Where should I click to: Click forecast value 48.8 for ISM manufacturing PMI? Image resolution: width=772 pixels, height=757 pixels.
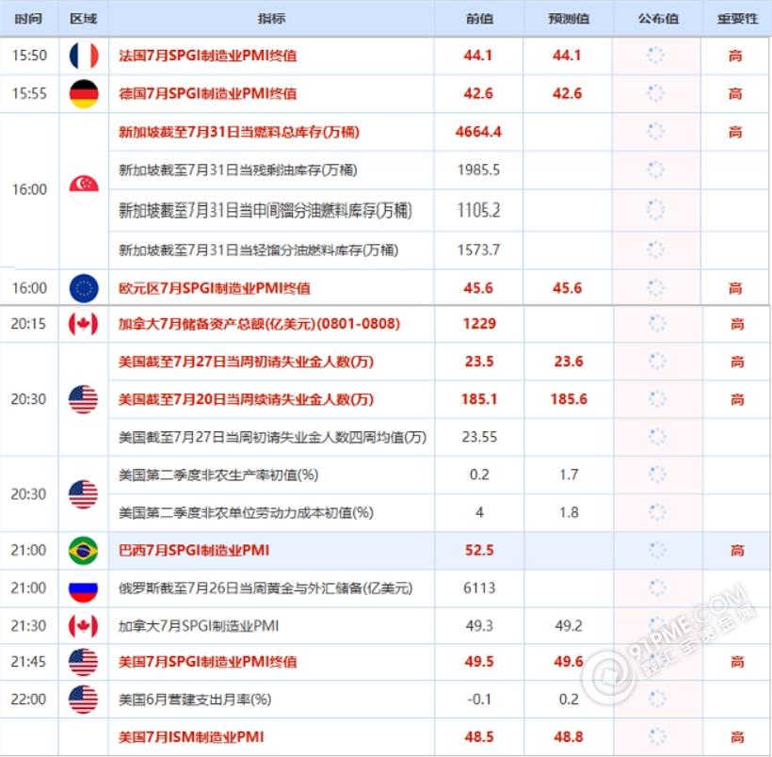[x=569, y=737]
